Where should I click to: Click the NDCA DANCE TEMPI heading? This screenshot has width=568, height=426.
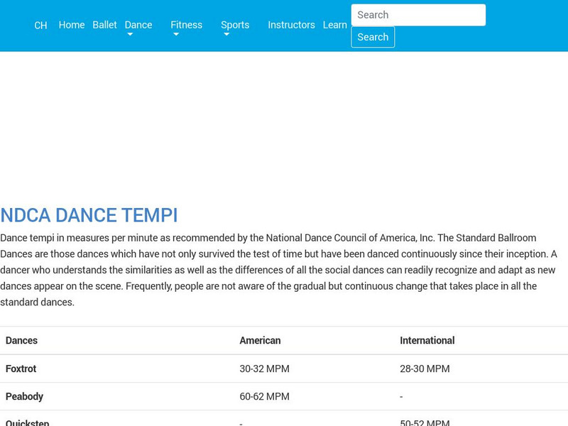tap(89, 215)
